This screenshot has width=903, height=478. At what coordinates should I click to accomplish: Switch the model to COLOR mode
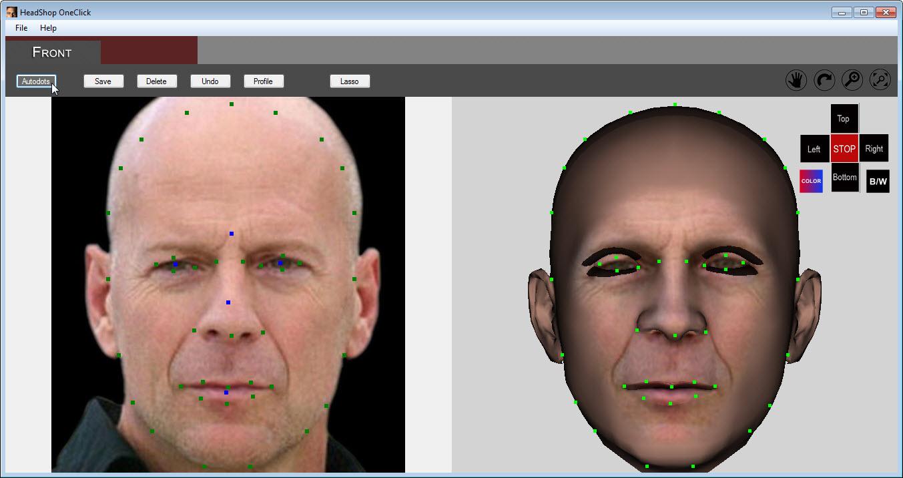[x=811, y=182]
